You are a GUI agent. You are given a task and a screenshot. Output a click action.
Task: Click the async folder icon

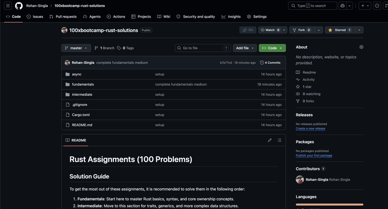68,74
